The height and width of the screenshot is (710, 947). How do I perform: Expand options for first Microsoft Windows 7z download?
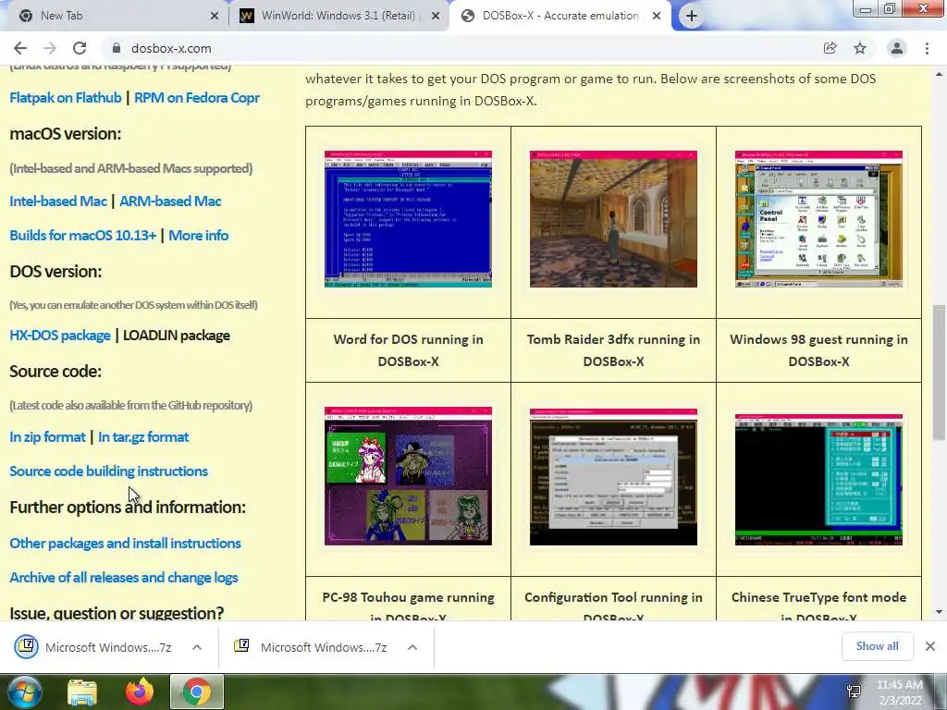pos(197,647)
